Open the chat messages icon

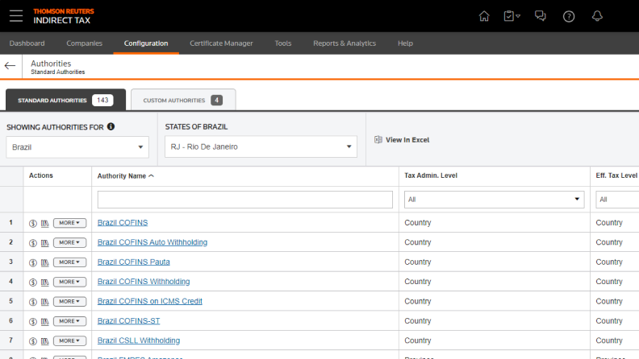(x=541, y=16)
